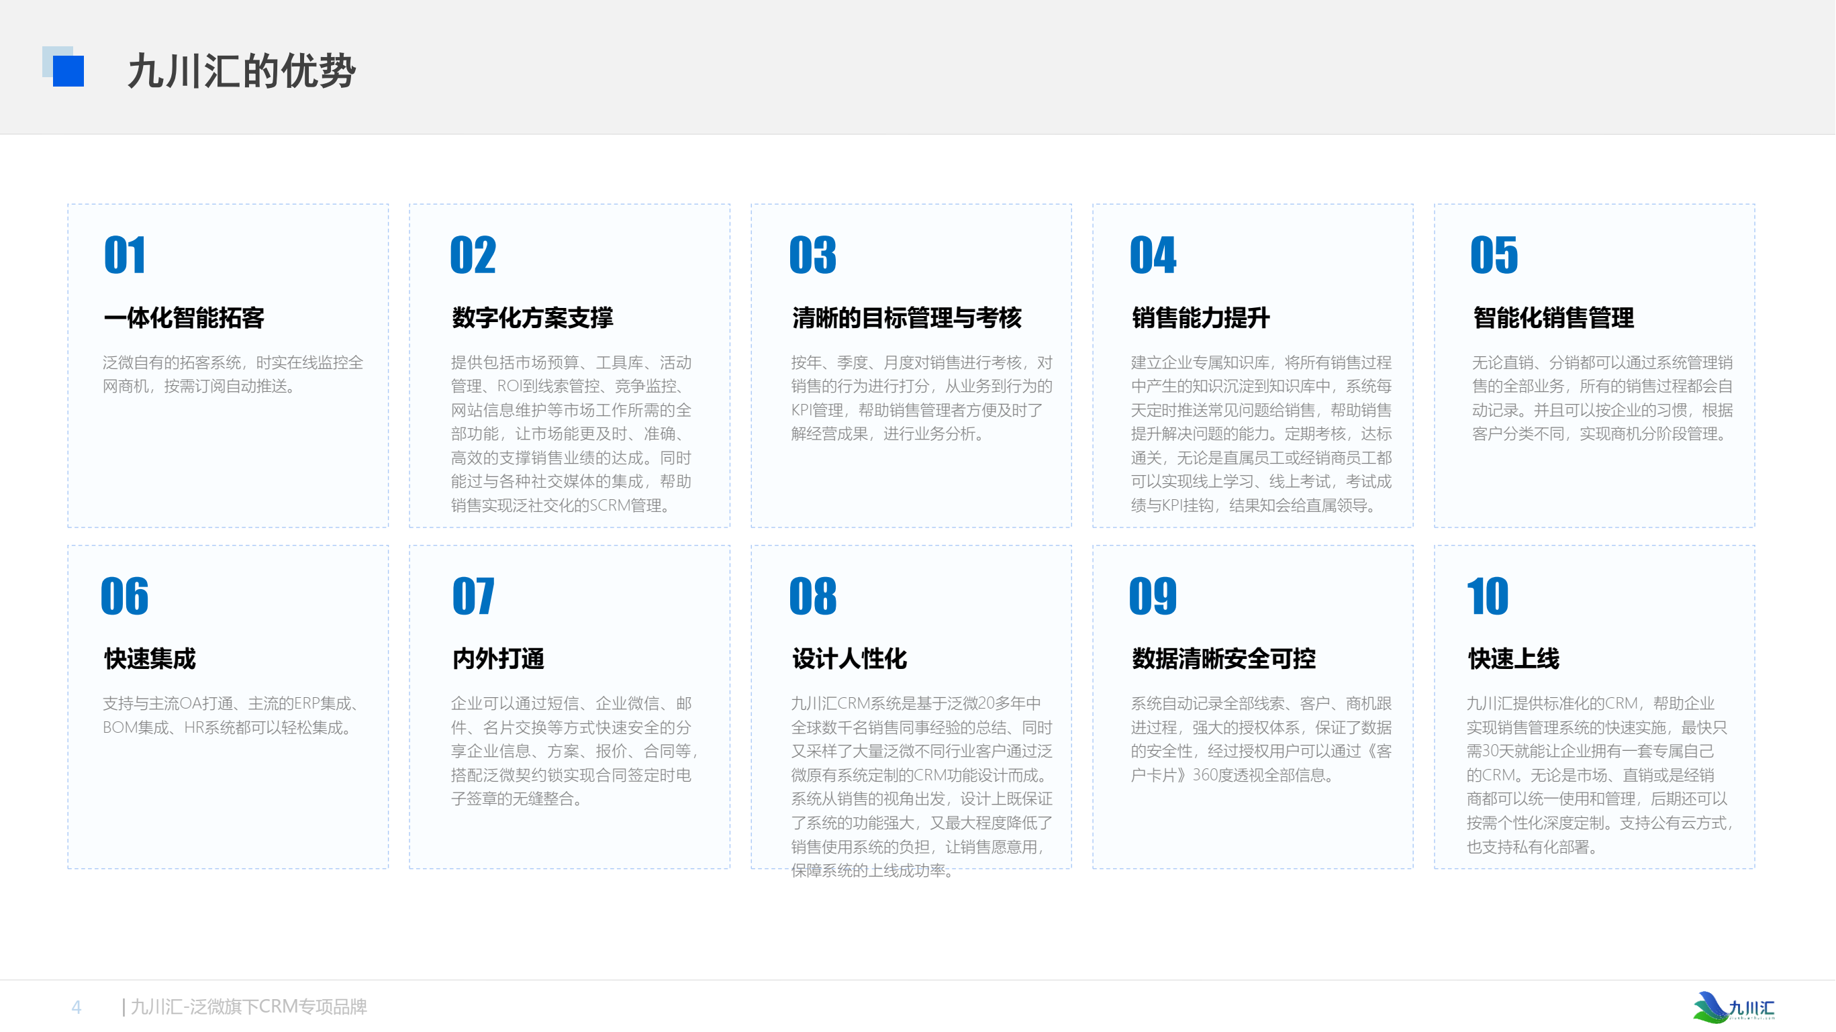1836x1032 pixels.
Task: Click the heading 数字化方案支撑
Action: (x=532, y=317)
